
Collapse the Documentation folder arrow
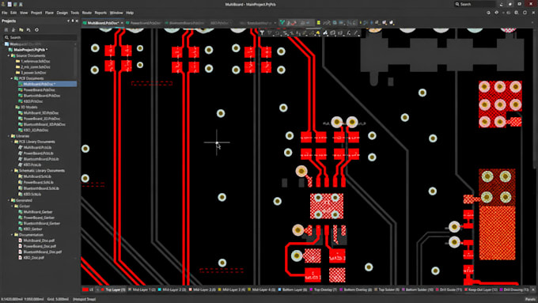(x=12, y=235)
